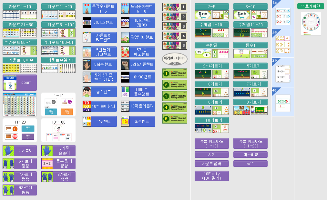The image size is (327, 200).
Task: Open 5되는 챈트 hand icon
Action: tap(99, 65)
